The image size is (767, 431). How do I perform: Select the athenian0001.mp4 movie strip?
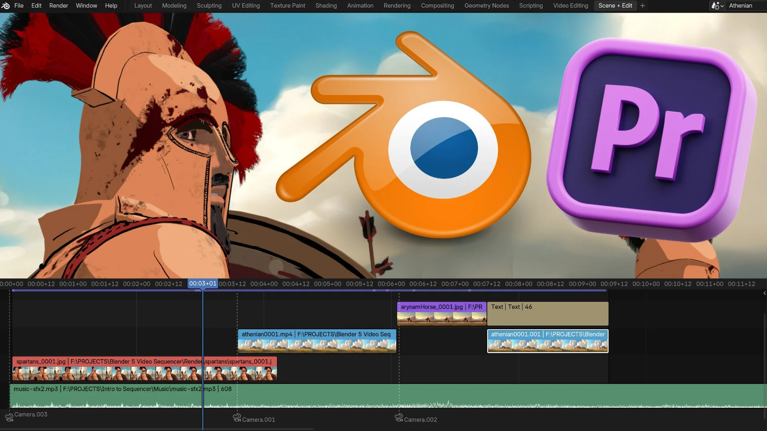point(316,341)
